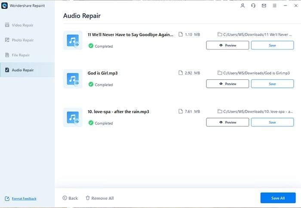Screen dimensions: 301x208
Task: Click file size icon next to 7.61 MB
Action: tap(181, 111)
